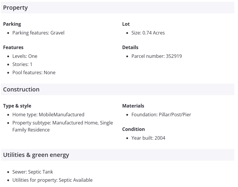Select the Details subheading

click(x=130, y=47)
